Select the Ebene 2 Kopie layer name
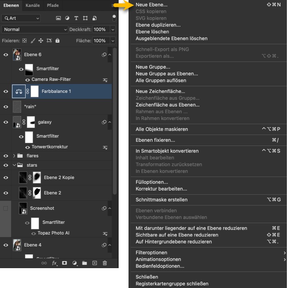Image resolution: width=306 pixels, height=288 pixels. point(59,177)
